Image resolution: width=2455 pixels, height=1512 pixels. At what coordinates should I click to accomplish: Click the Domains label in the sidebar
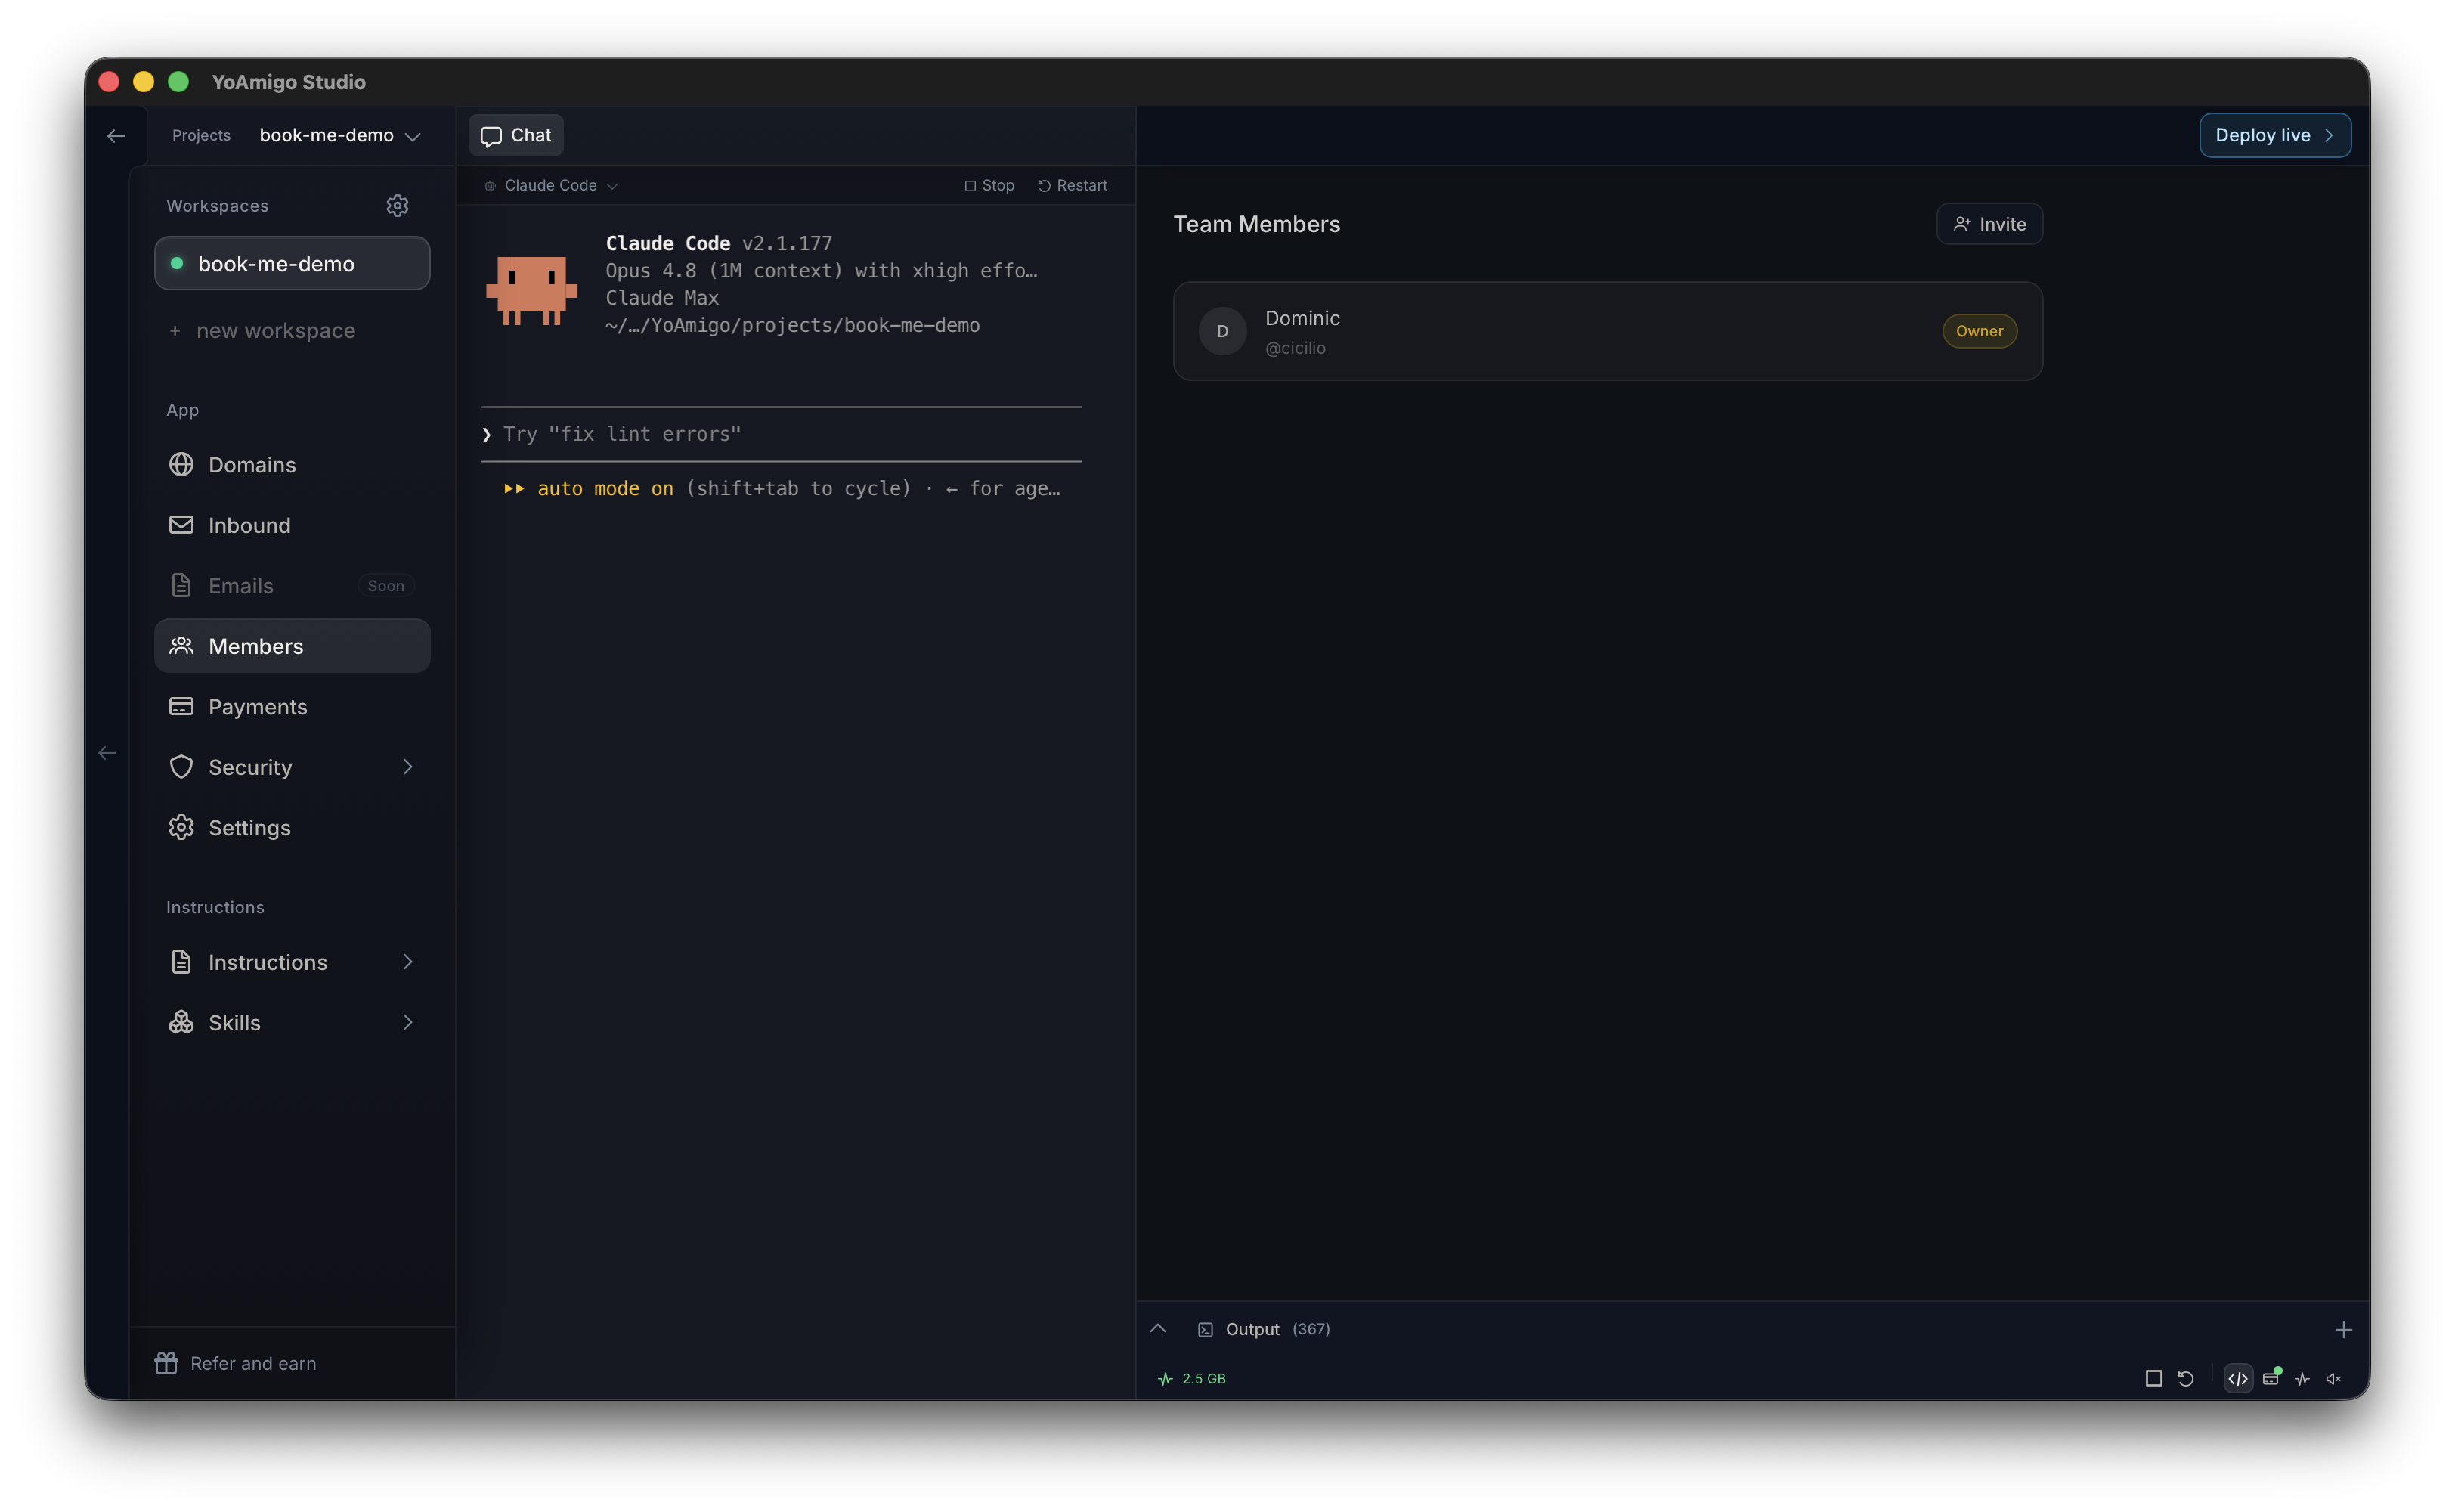(x=252, y=465)
